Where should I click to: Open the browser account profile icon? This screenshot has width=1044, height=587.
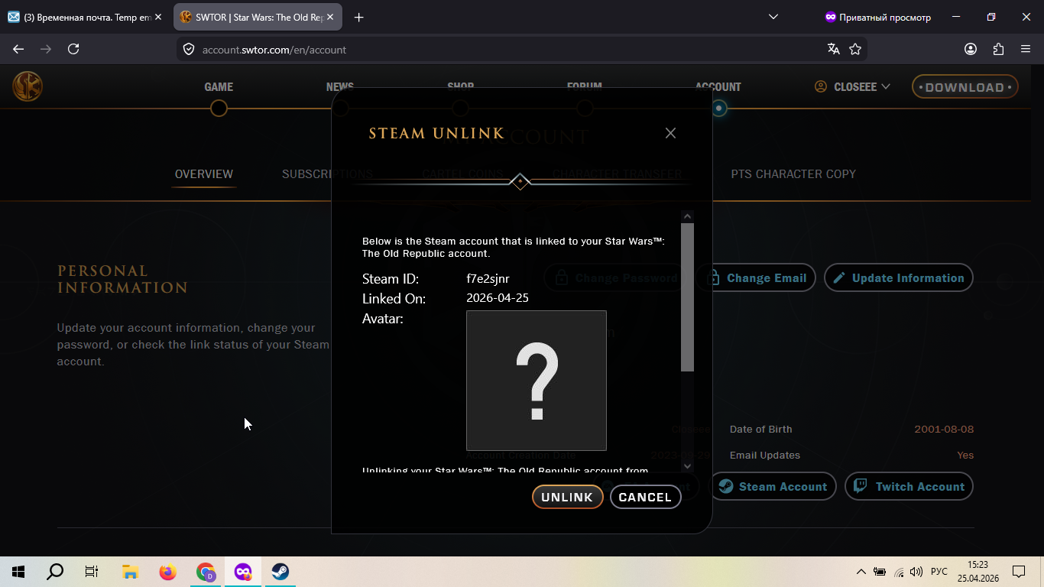point(971,49)
